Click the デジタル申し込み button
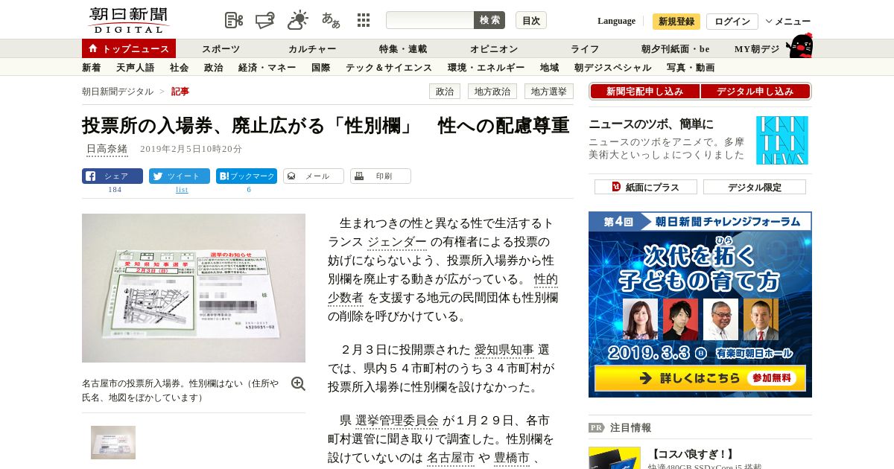 [755, 92]
